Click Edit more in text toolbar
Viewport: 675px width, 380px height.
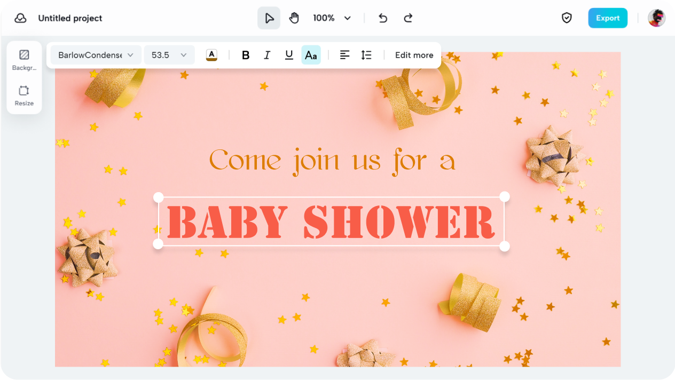414,55
